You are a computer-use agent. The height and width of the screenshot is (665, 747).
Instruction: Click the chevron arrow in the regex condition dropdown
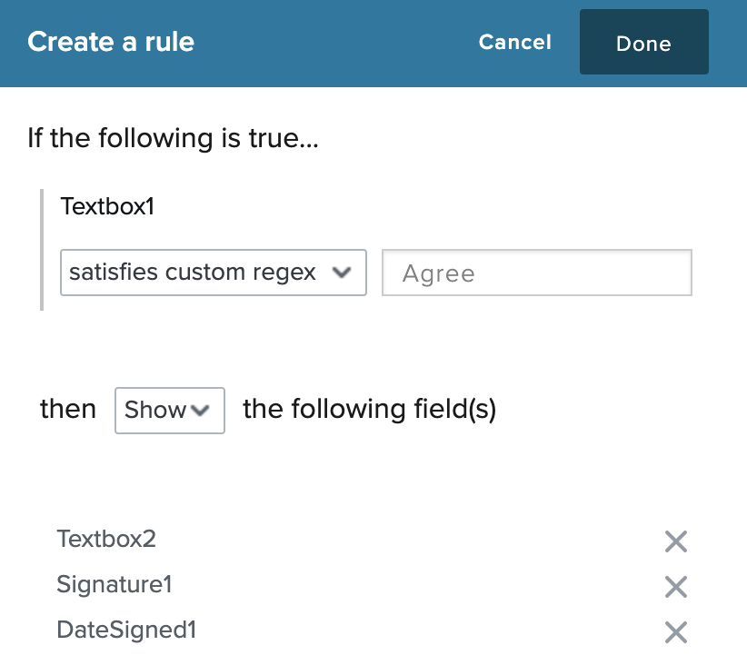342,273
